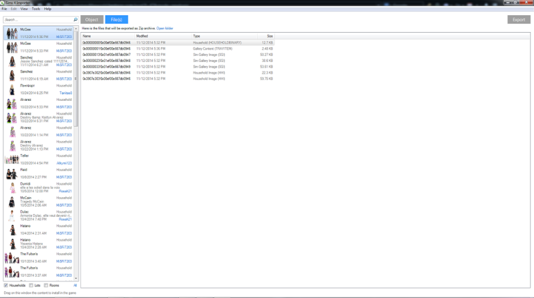The width and height of the screenshot is (534, 298).
Task: Select Yesenia Hatano thumbnail dated 2:28 AM
Action: click(12, 243)
